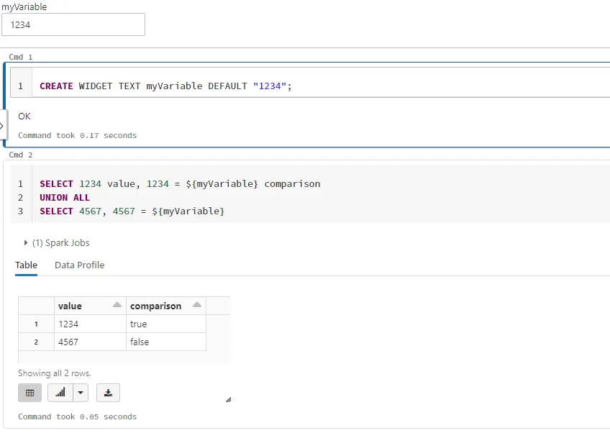Place cursor in Cmd 1 CREATE WIDGET line
The width and height of the screenshot is (610, 433).
(165, 86)
